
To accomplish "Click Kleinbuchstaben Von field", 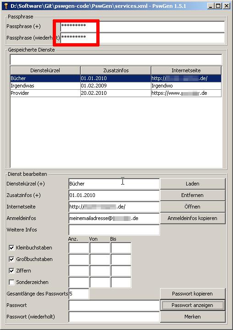I will coord(100,248).
